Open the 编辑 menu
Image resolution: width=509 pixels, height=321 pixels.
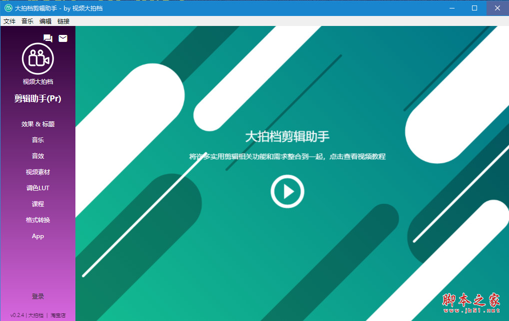[44, 21]
